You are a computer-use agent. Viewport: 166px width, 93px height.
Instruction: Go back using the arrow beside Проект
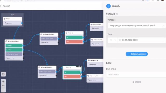[1, 6]
